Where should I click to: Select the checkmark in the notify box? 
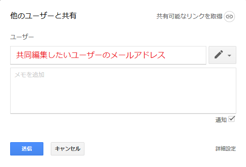tap(232, 119)
